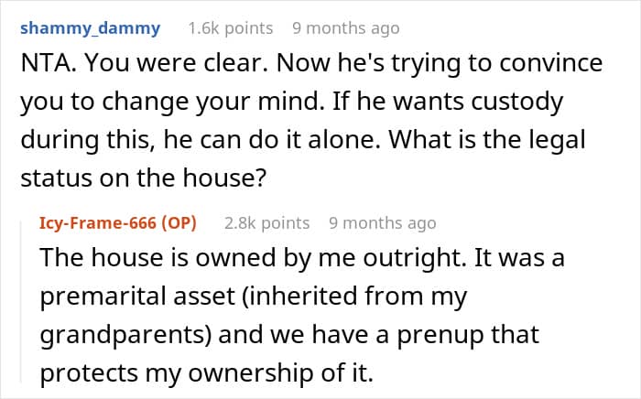Click "The house is owned by me outright"
Screen dimensions: 641x399
(253, 258)
